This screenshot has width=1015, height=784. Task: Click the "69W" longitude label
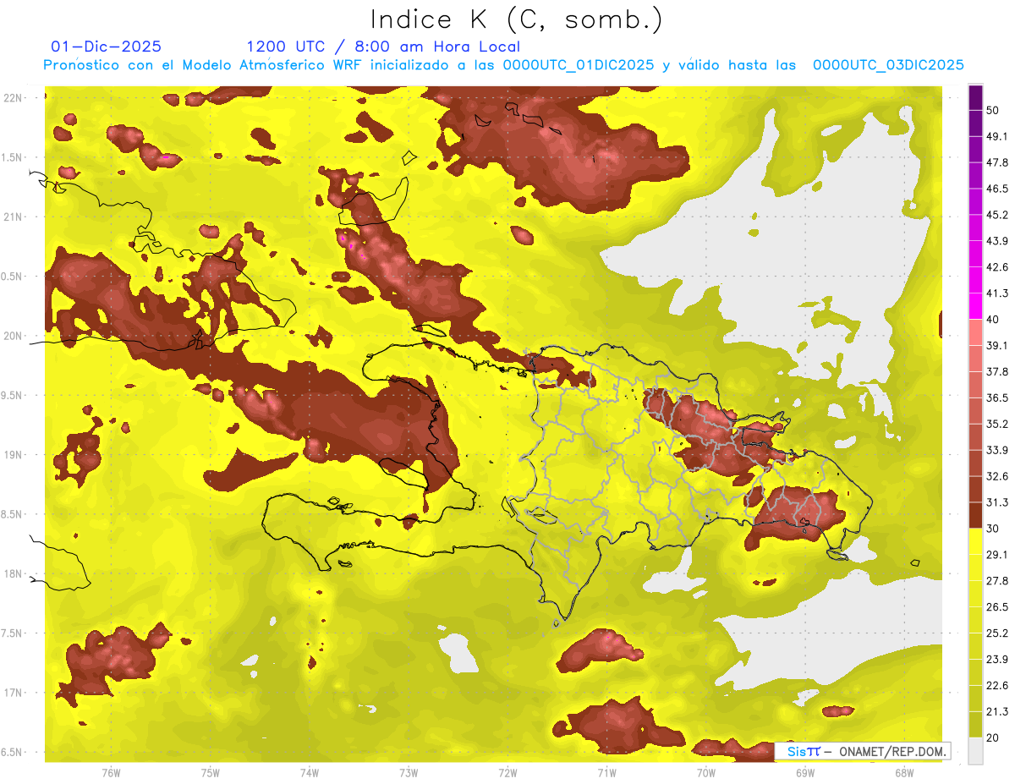point(805,773)
